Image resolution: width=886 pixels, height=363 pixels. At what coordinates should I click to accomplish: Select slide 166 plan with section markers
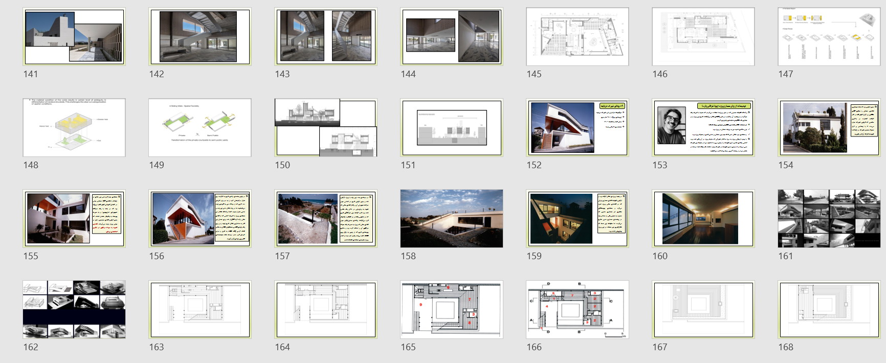(x=577, y=309)
